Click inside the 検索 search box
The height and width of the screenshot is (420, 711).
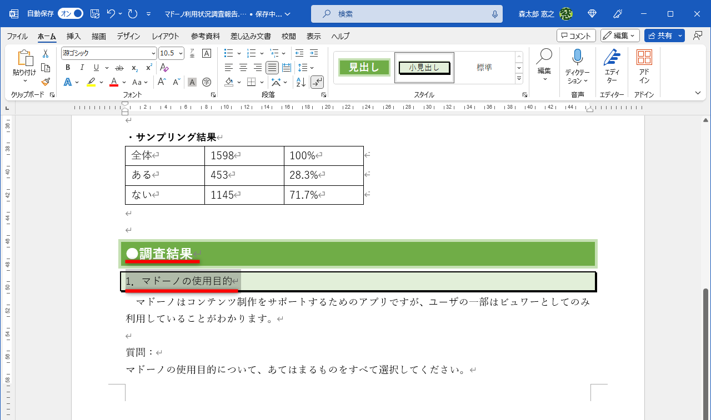click(x=407, y=13)
